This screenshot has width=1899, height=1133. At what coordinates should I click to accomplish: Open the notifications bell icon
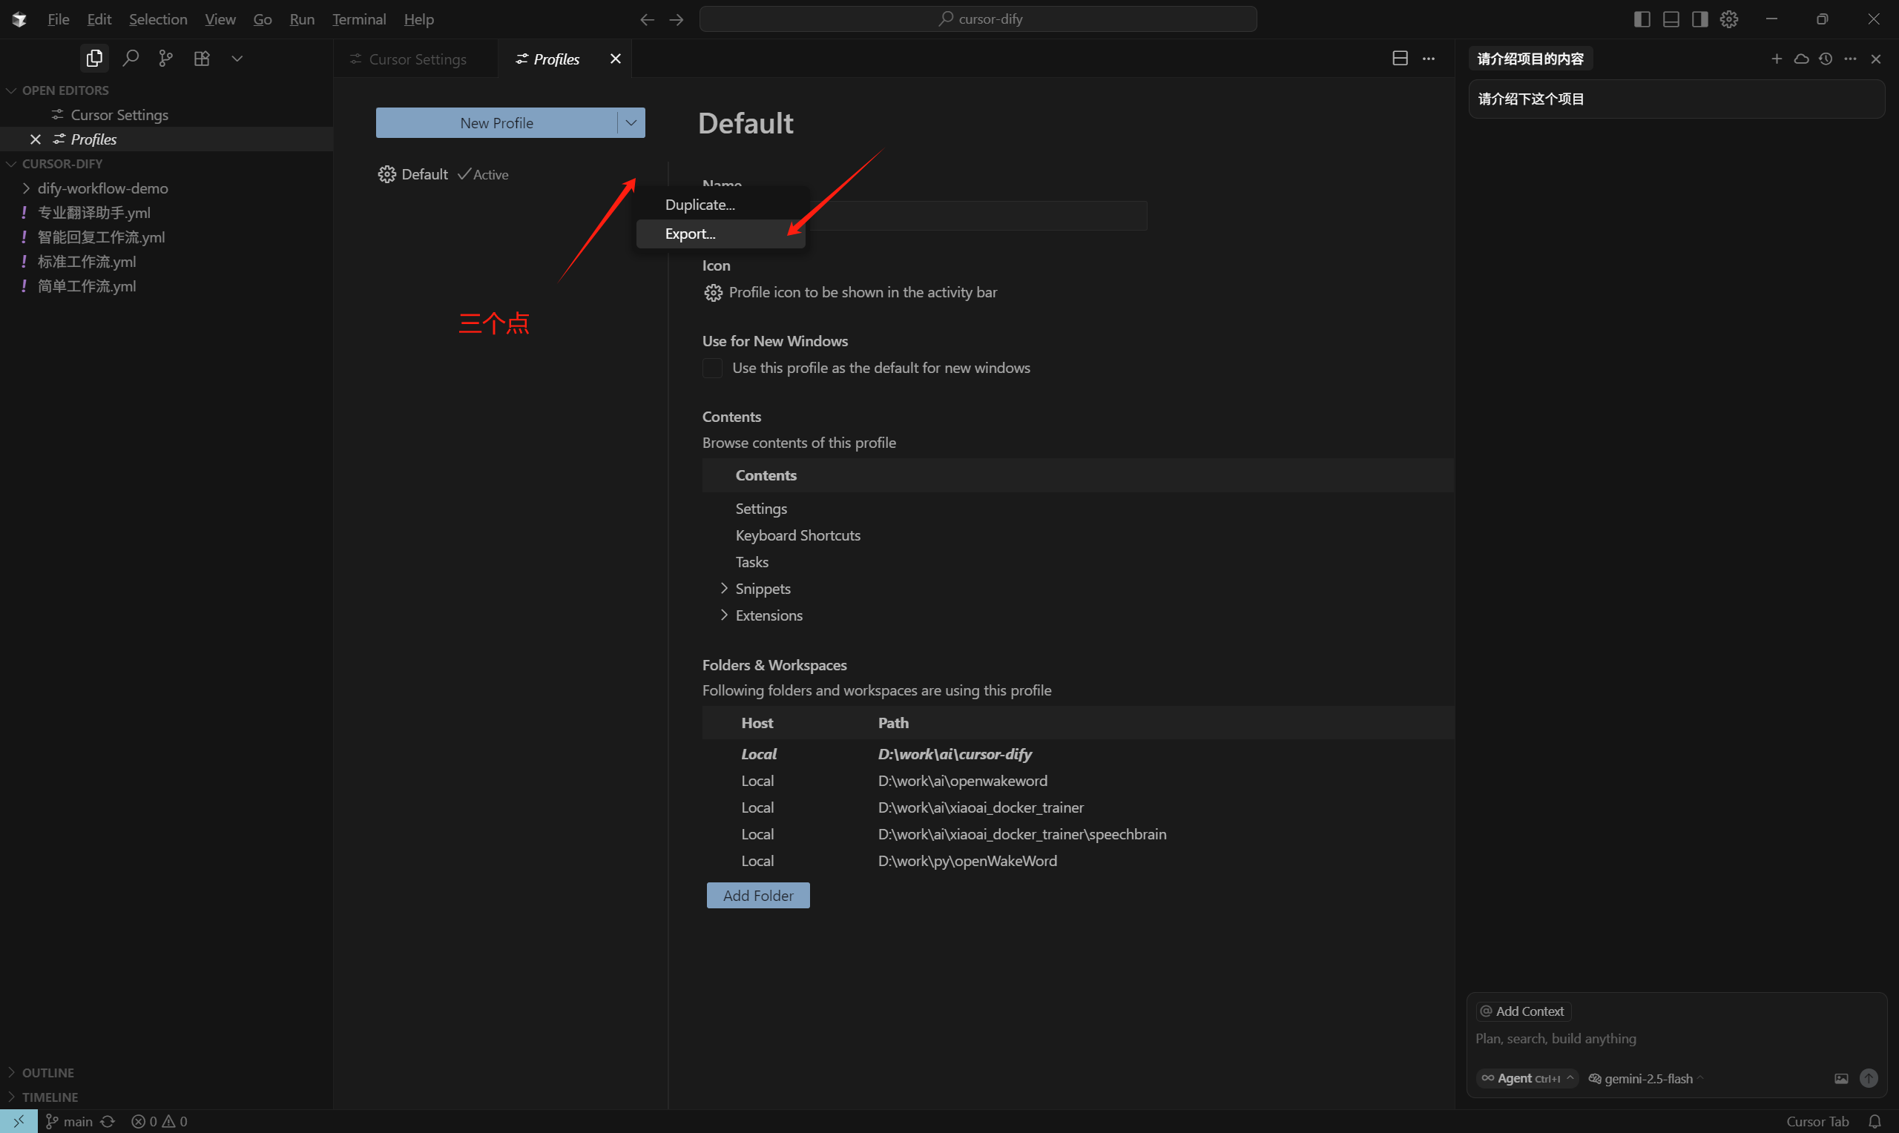(x=1874, y=1121)
